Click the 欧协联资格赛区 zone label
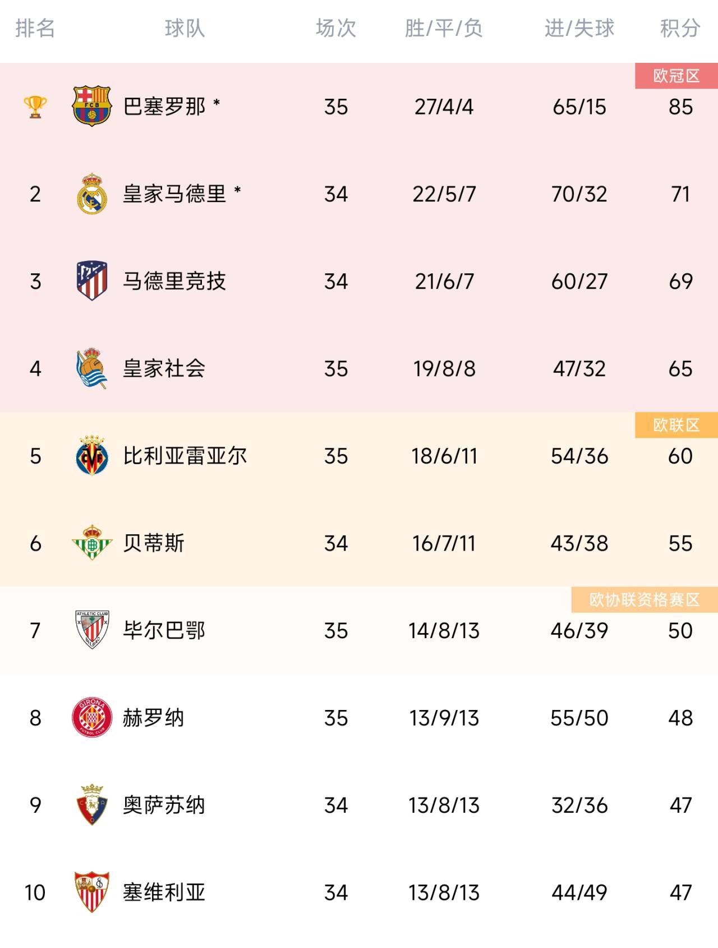This screenshot has width=718, height=948. 644,600
